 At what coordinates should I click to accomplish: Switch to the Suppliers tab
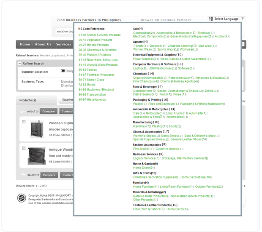(x=66, y=100)
